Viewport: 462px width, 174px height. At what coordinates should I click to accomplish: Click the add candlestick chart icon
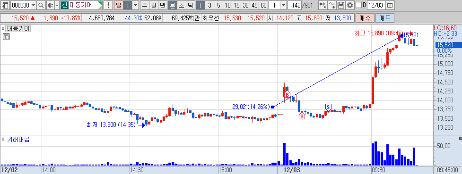coord(323,5)
